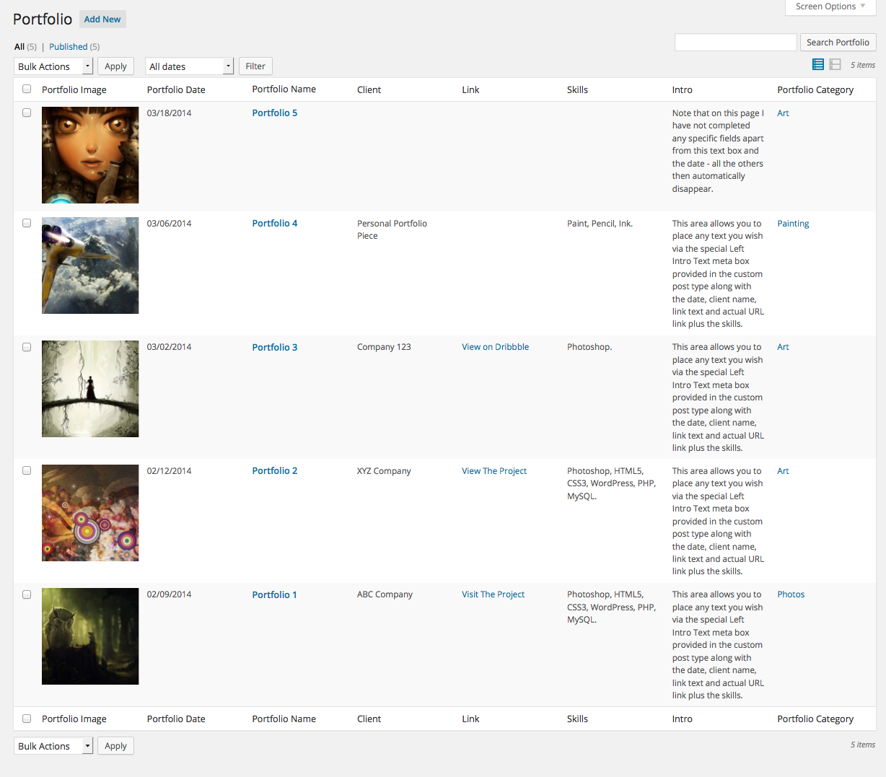Check the Portfolio 4 row checkbox
886x777 pixels.
tap(27, 223)
